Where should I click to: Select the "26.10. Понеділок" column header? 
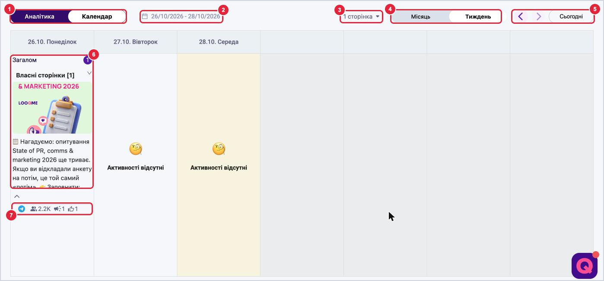[x=52, y=42]
